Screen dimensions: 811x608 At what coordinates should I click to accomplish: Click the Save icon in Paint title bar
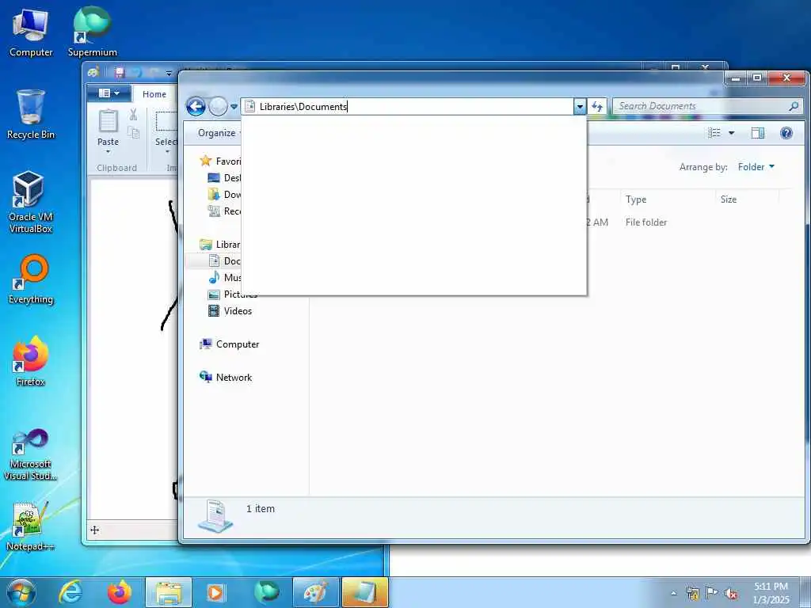coord(120,73)
